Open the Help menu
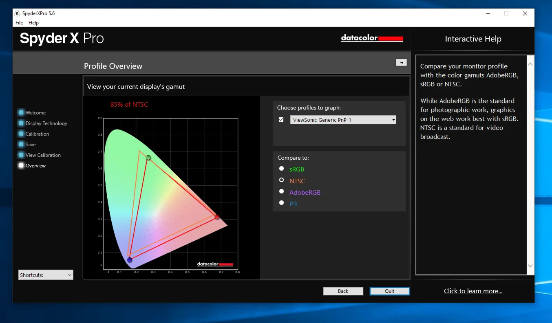The image size is (552, 323). pos(33,23)
